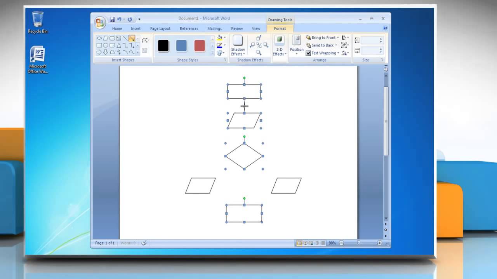Apply the red shape style swatch

tap(200, 46)
